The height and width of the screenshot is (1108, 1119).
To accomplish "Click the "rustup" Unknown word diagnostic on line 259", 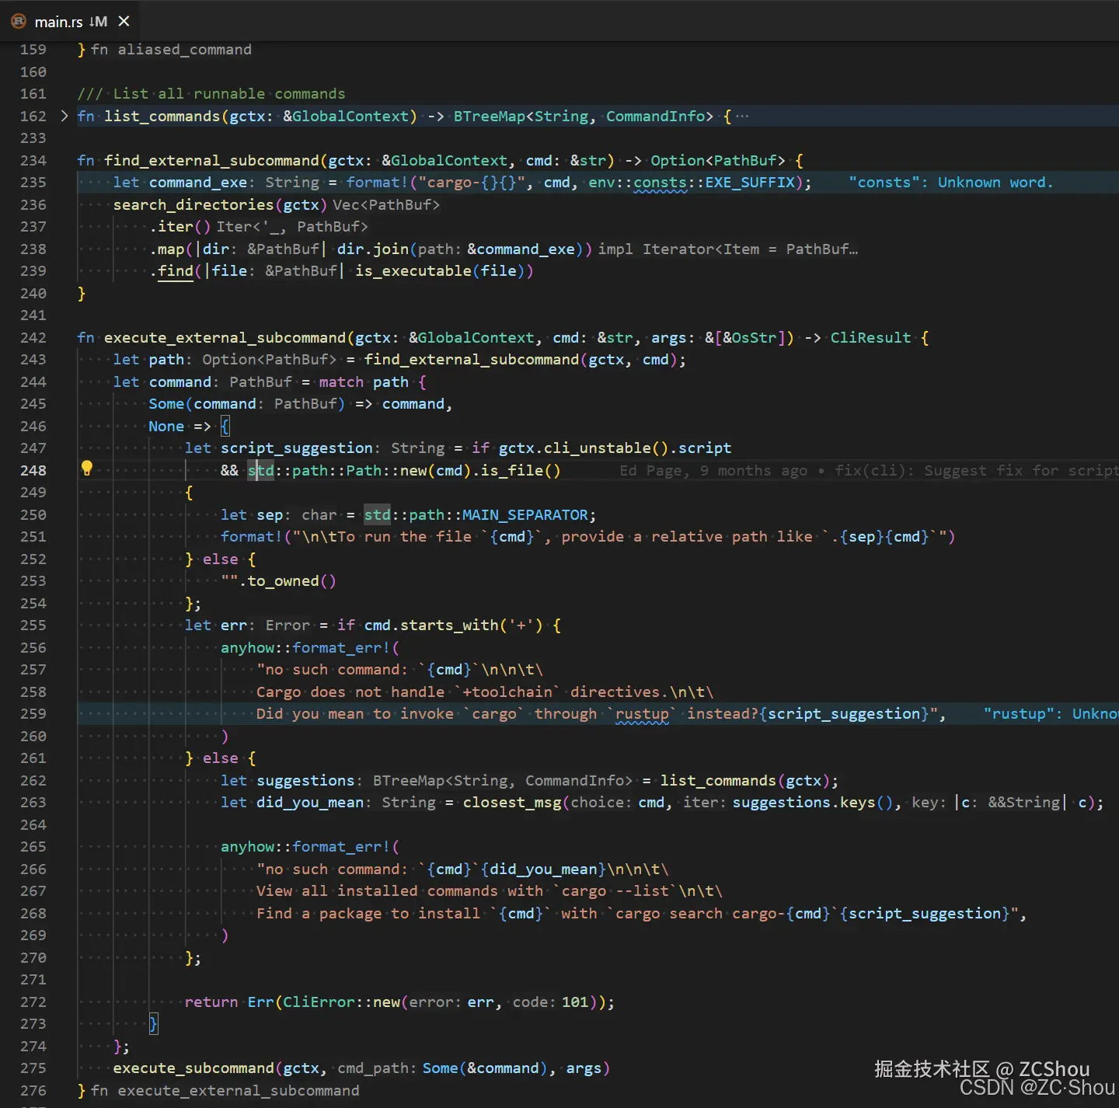I will (1051, 714).
